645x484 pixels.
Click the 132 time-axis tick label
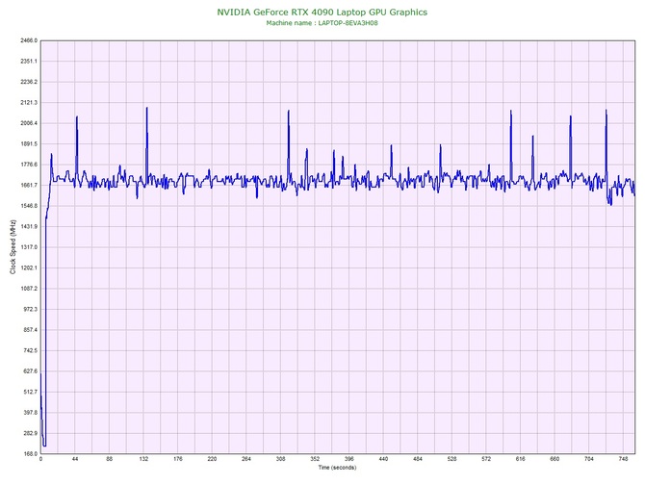pos(143,459)
